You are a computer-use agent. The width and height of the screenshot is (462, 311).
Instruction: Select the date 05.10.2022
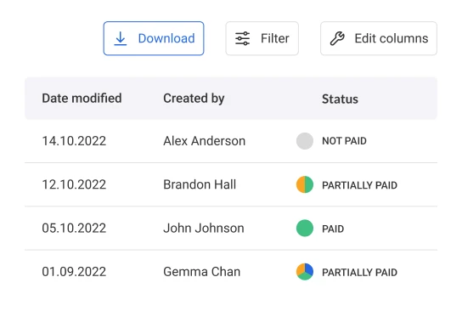click(x=74, y=229)
